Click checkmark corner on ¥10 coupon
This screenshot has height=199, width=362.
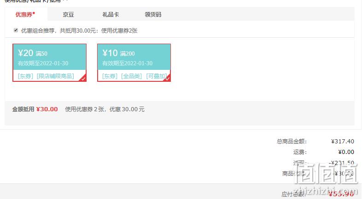tap(168, 79)
